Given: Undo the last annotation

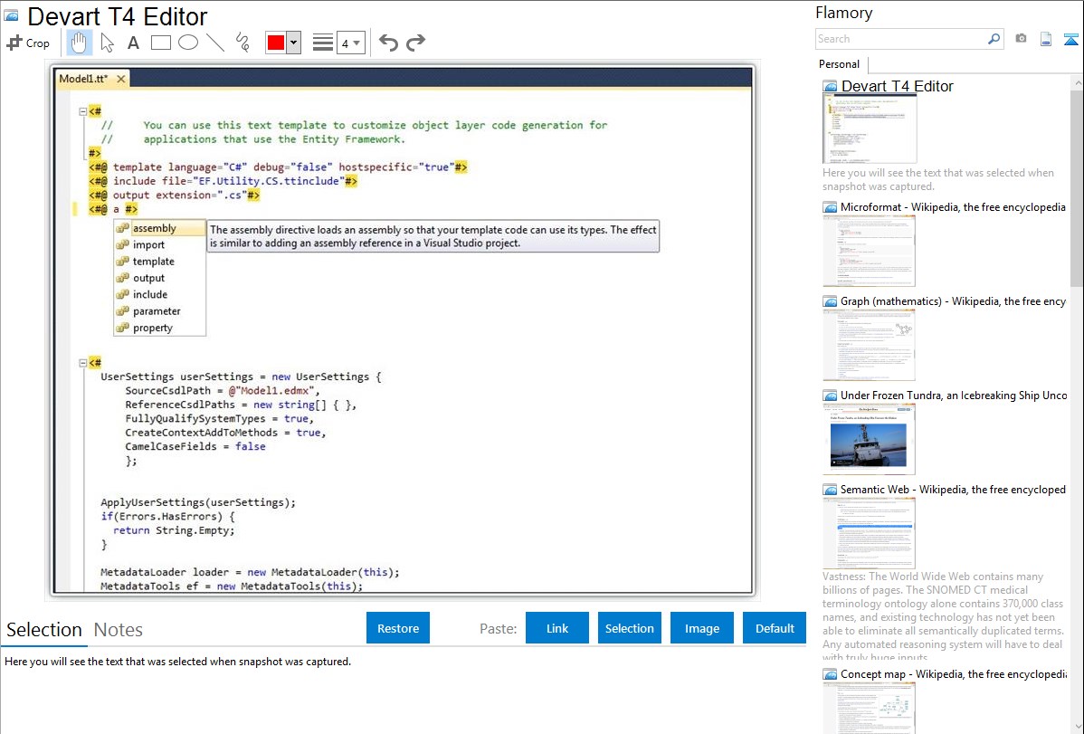Looking at the screenshot, I should click(x=388, y=43).
